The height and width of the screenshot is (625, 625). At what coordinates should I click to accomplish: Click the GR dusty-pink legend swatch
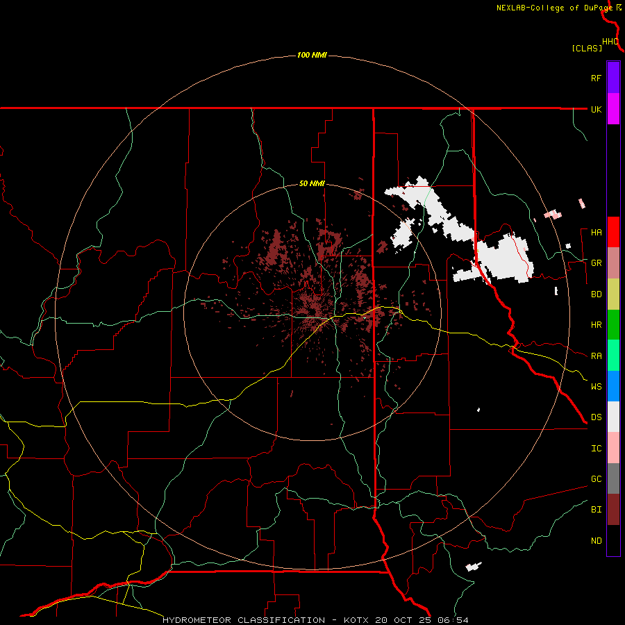(613, 263)
